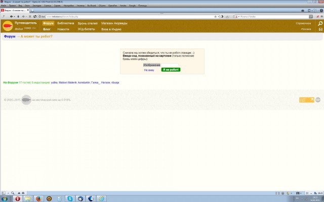Open "Справочная" link at top right
The width and height of the screenshot is (324, 202).
coord(303,23)
